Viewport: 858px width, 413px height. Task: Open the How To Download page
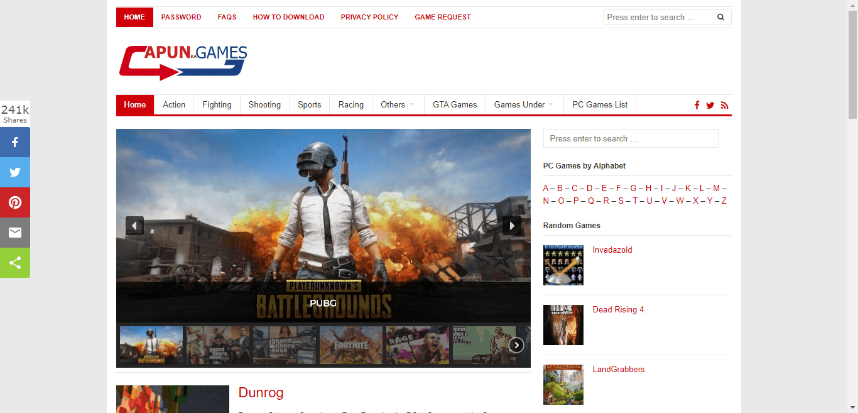point(288,18)
